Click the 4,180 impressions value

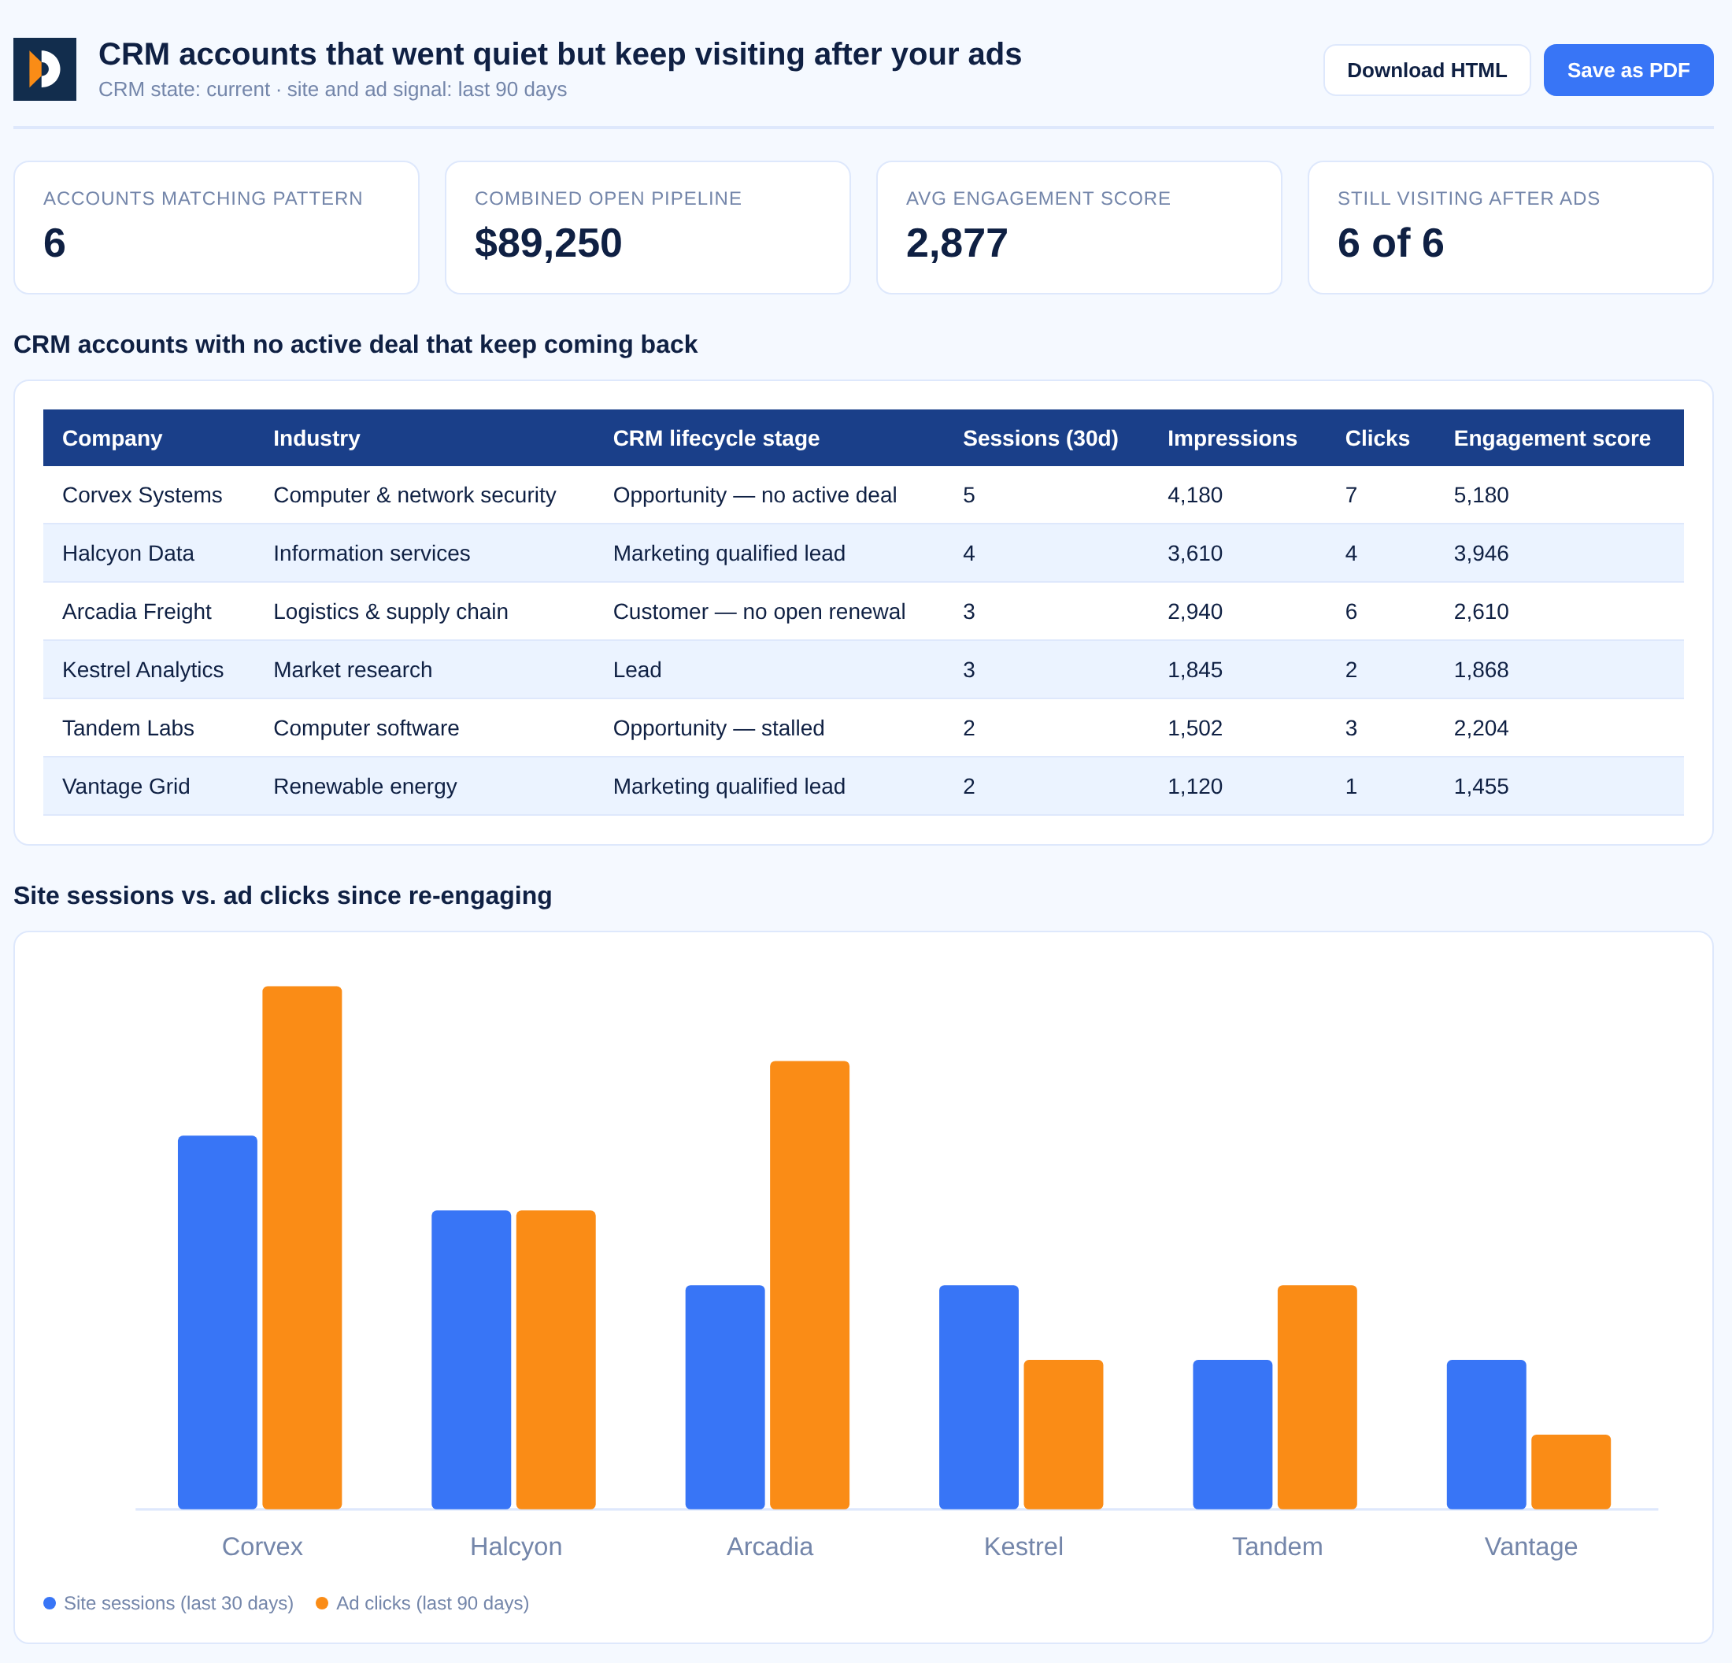point(1195,494)
